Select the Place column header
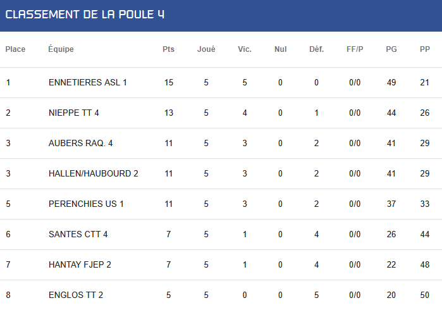The width and height of the screenshot is (442, 310). 15,49
